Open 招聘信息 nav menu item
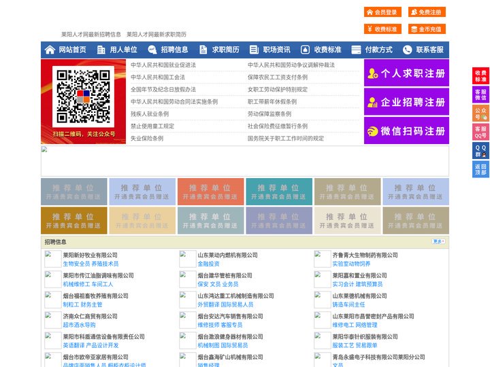 (x=174, y=50)
